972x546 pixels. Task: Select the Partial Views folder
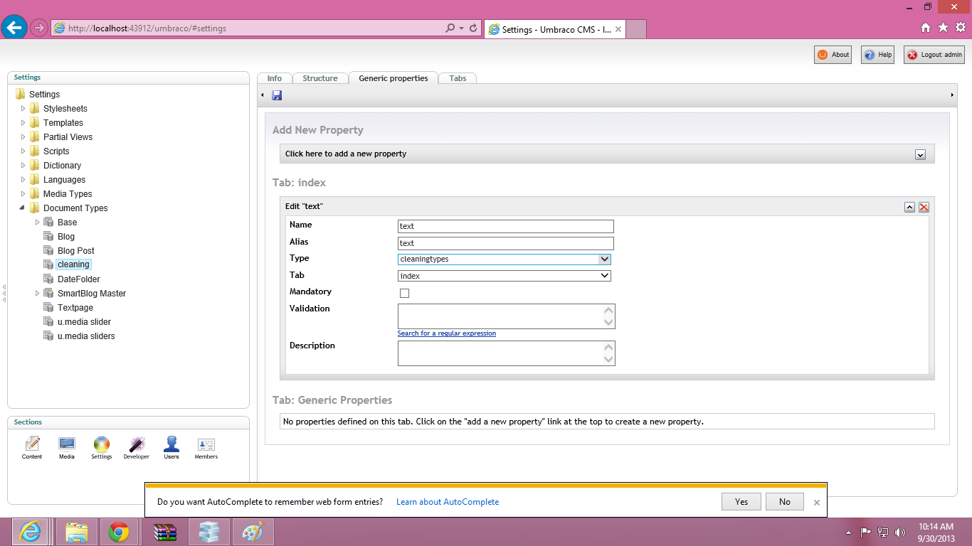(68, 137)
